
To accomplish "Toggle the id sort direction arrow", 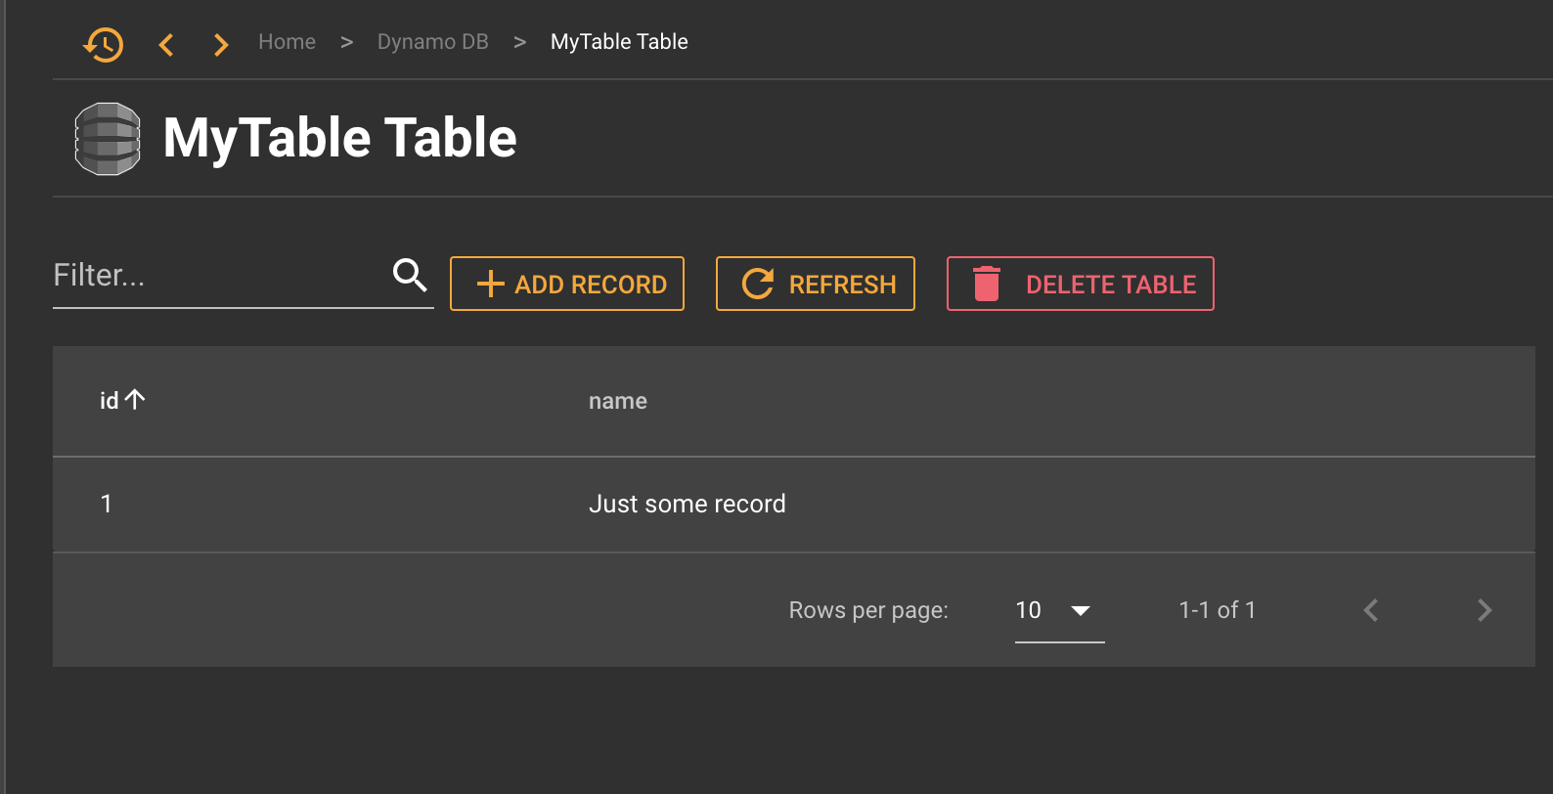I will (135, 399).
